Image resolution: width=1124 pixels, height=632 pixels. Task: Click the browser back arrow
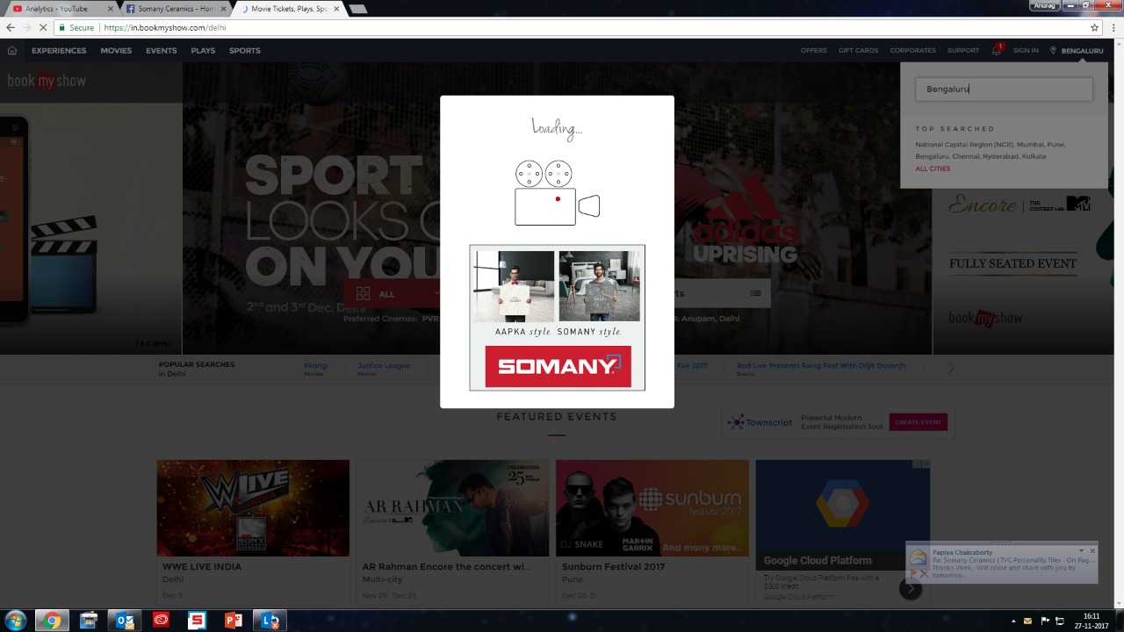(x=11, y=28)
